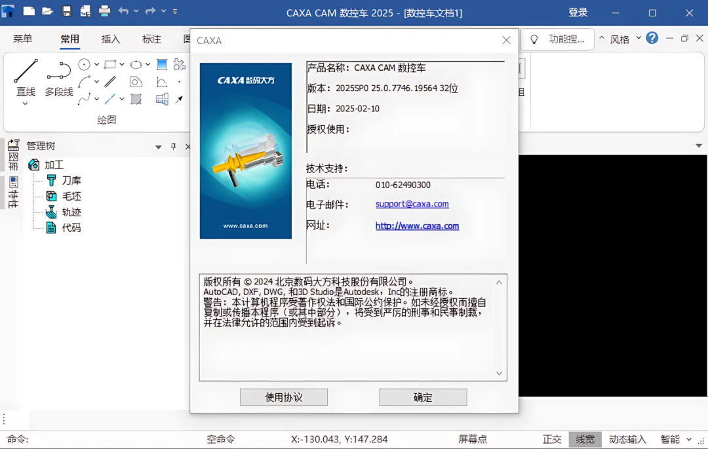
Task: Open the http://www.caxa.com website link
Action: tap(417, 225)
